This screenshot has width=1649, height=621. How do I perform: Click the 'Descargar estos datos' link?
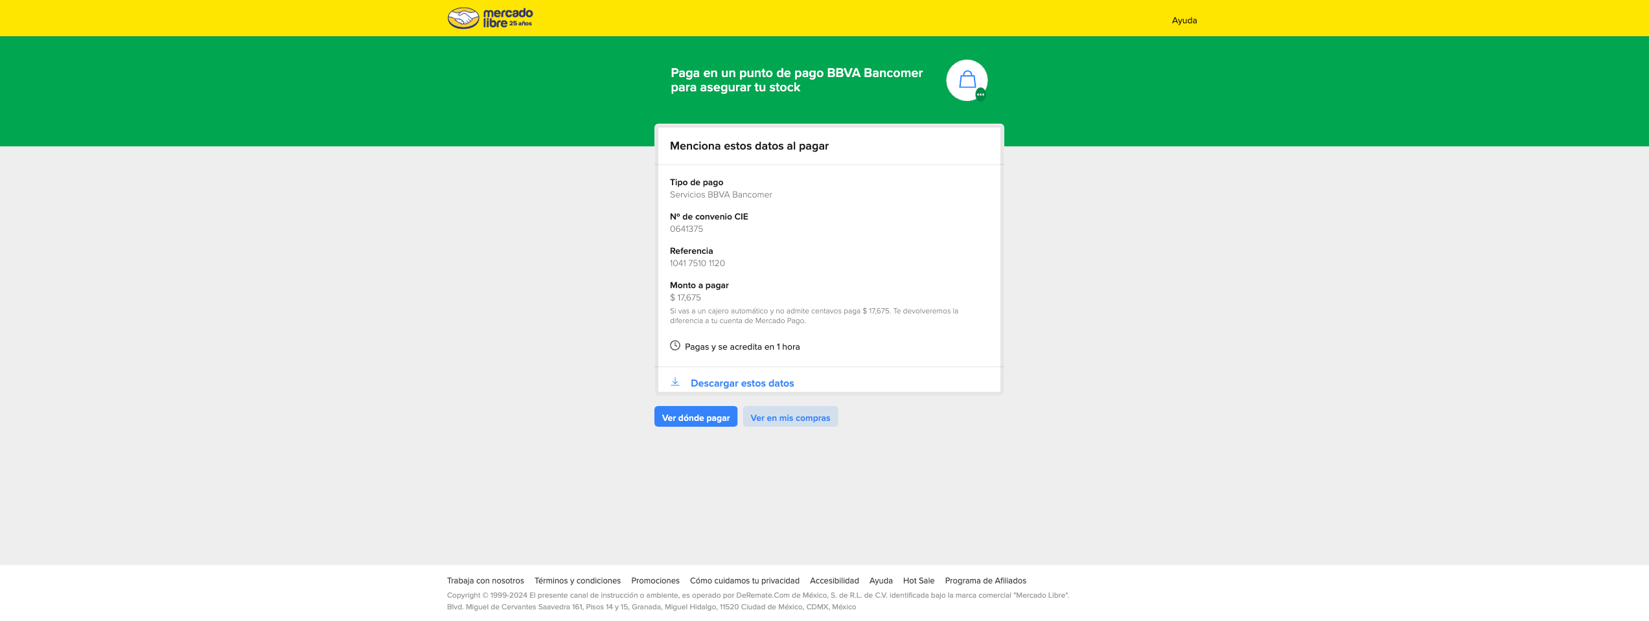pos(742,383)
